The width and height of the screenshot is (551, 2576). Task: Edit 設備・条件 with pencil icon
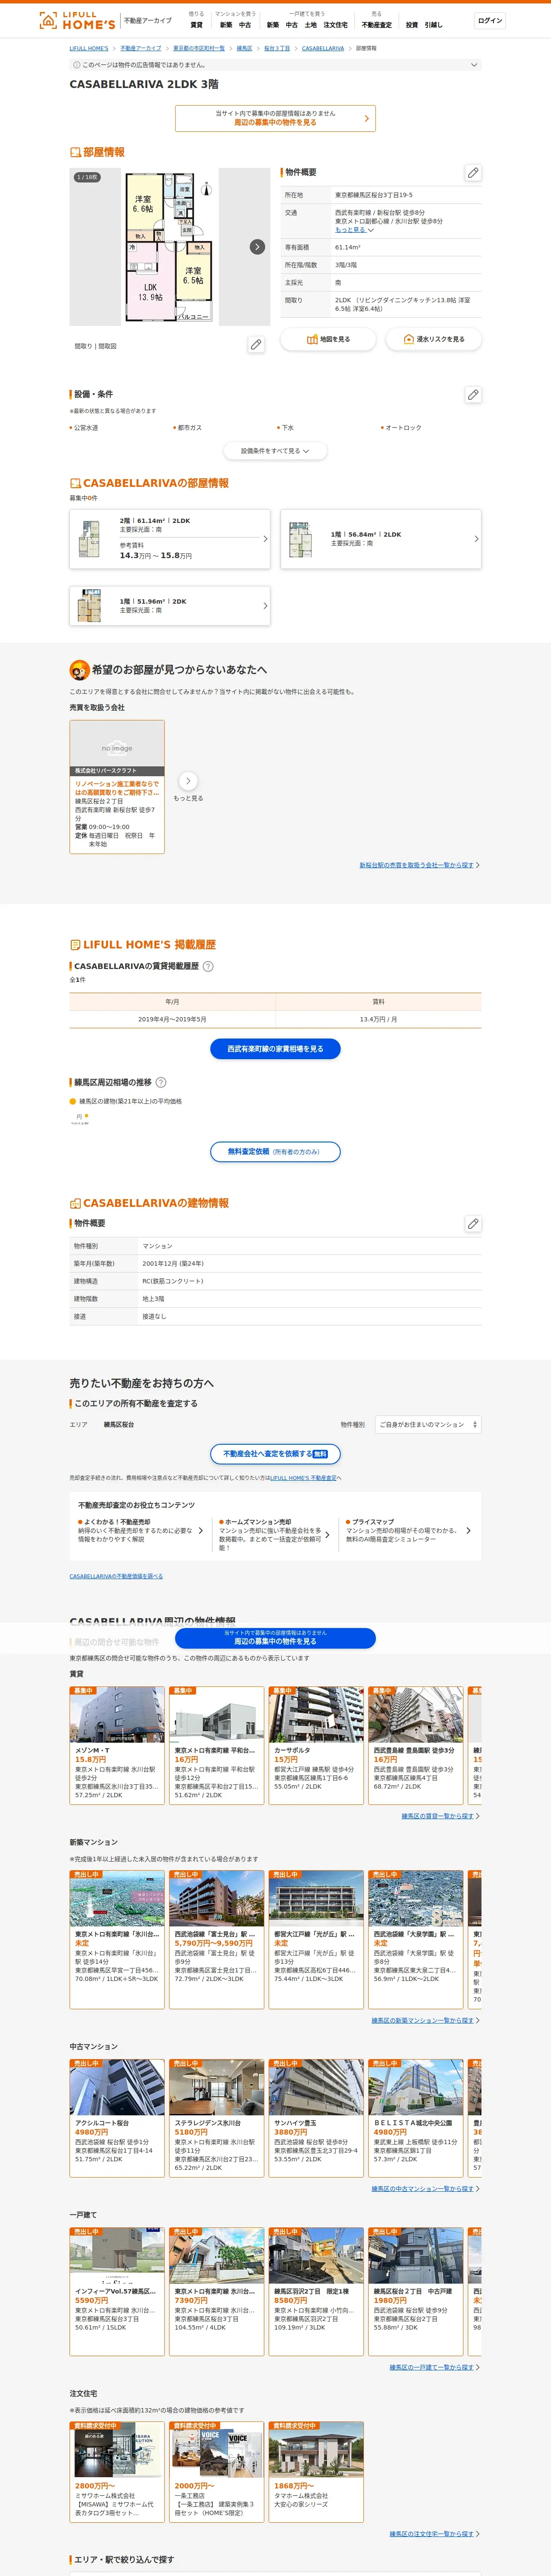tap(473, 395)
